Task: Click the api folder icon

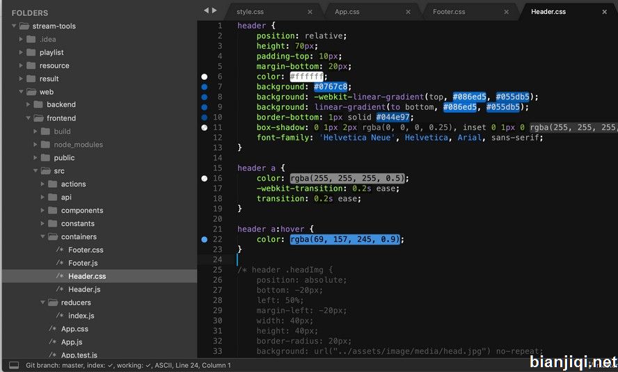Action: click(53, 197)
